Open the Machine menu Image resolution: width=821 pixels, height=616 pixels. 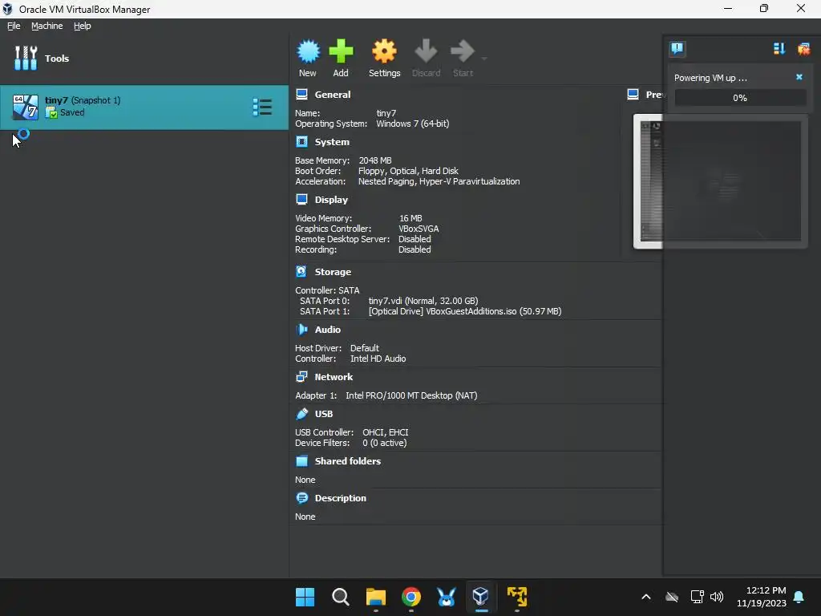coord(47,26)
